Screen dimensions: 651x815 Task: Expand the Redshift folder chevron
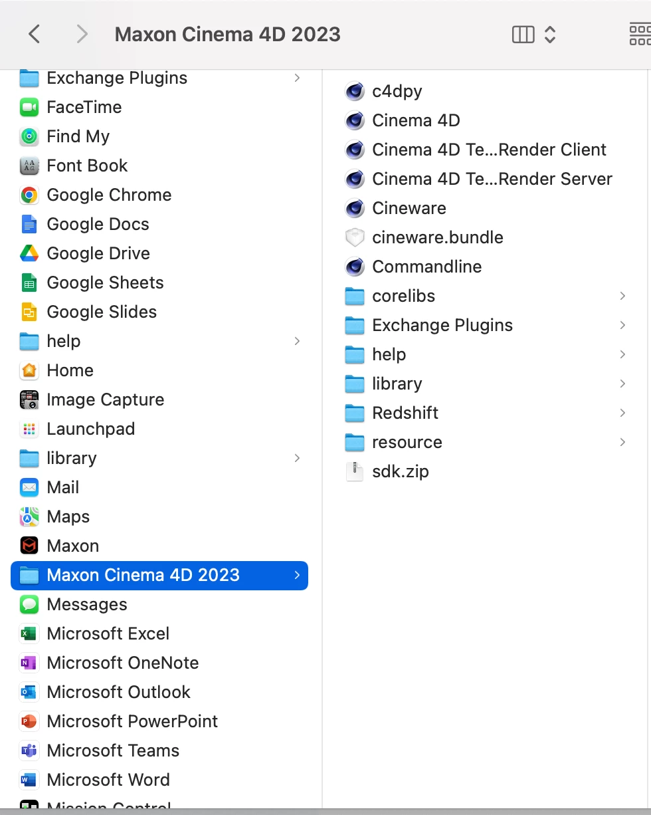coord(622,413)
